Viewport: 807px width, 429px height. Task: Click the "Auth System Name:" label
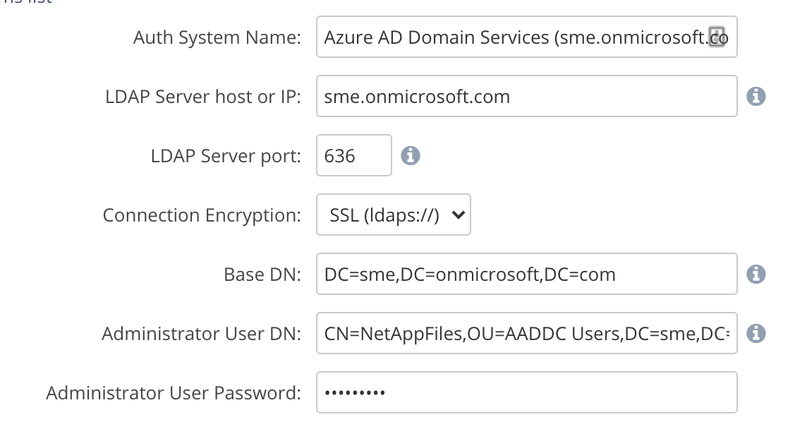(217, 37)
